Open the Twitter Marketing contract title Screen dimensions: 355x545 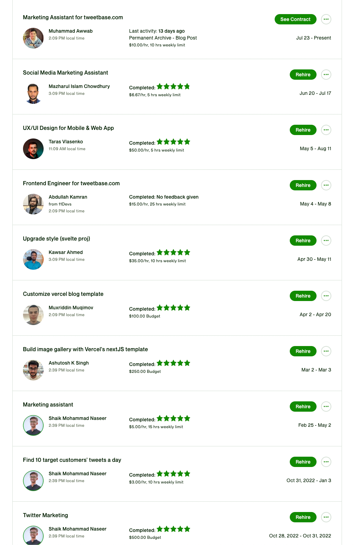[45, 515]
